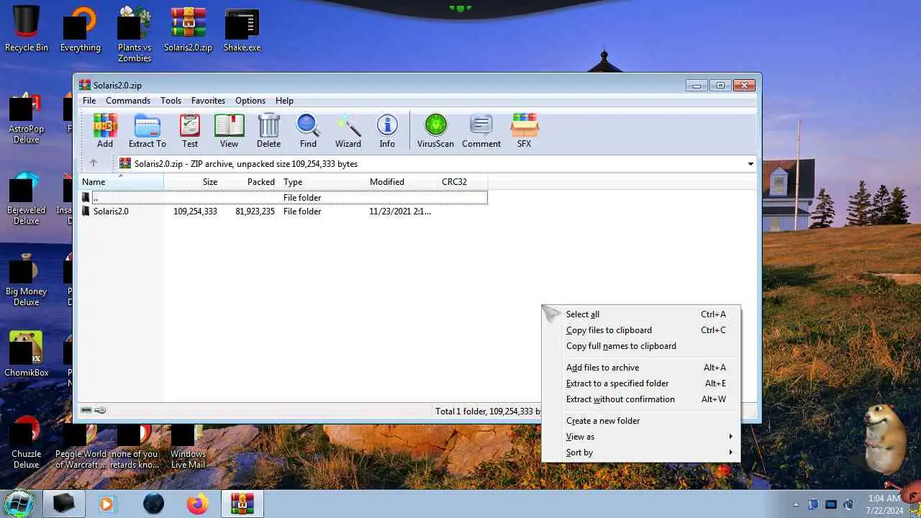Sort by Size column header

(x=193, y=182)
